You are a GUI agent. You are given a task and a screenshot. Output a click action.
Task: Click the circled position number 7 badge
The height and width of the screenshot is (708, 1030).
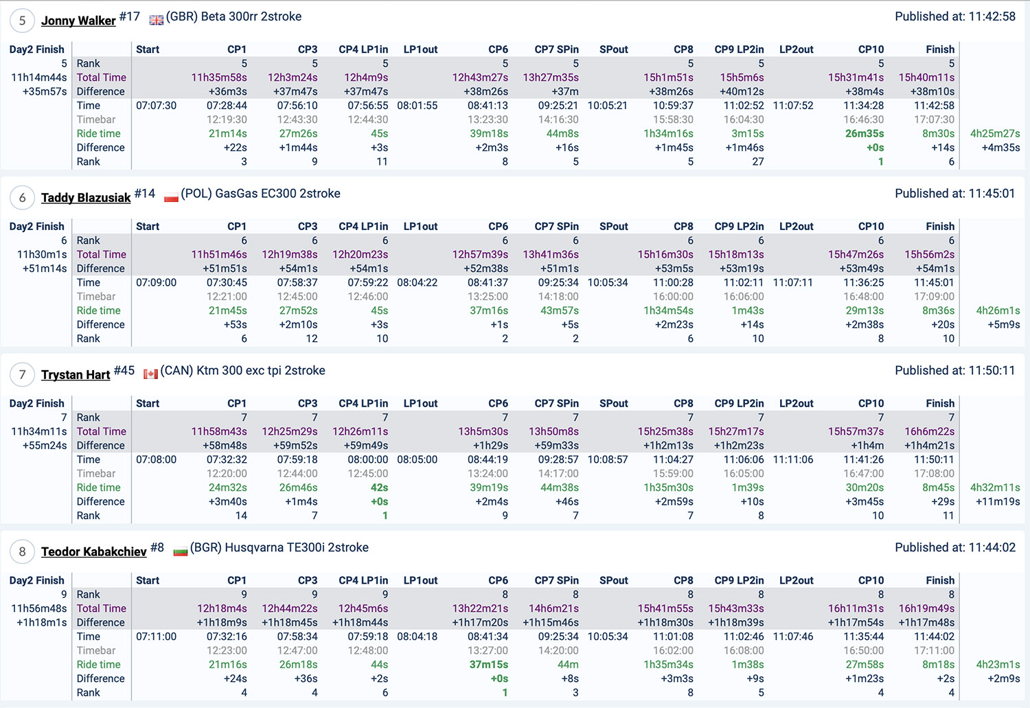coord(22,375)
